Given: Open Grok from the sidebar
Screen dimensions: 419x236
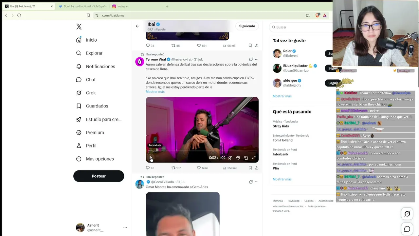Looking at the screenshot, I should [86, 93].
